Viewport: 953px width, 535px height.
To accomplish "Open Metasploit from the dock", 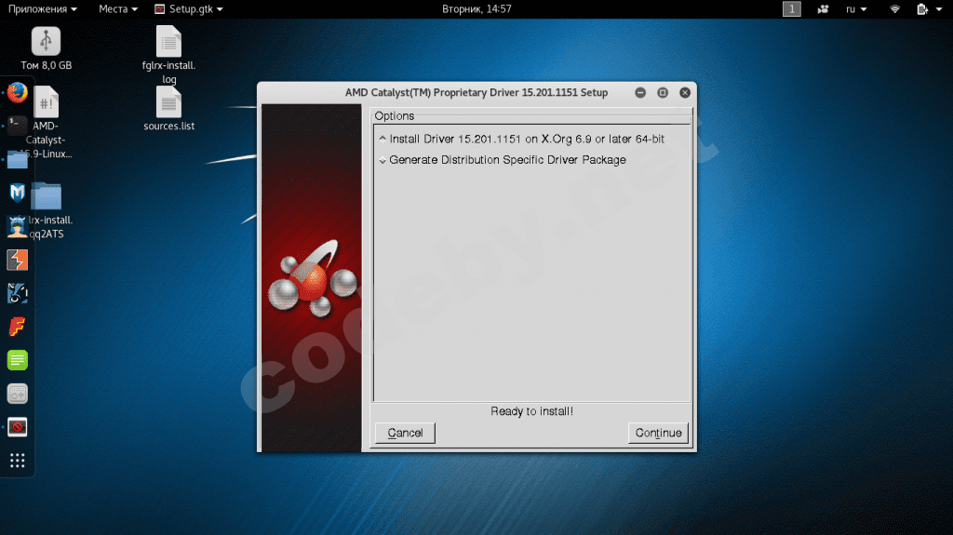I will [x=17, y=193].
